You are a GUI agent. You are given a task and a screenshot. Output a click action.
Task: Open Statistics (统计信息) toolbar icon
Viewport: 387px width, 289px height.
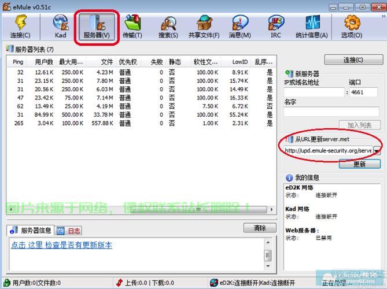pos(312,27)
